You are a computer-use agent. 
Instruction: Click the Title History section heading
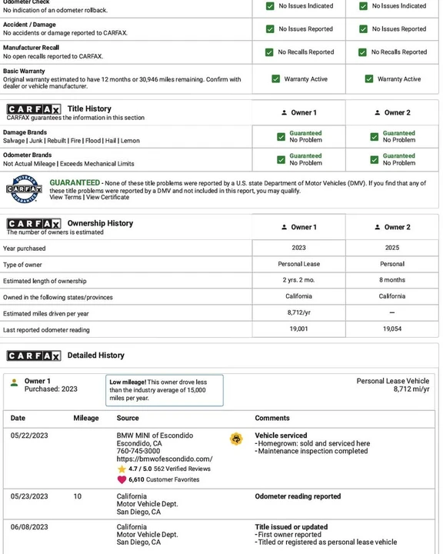[x=89, y=108]
